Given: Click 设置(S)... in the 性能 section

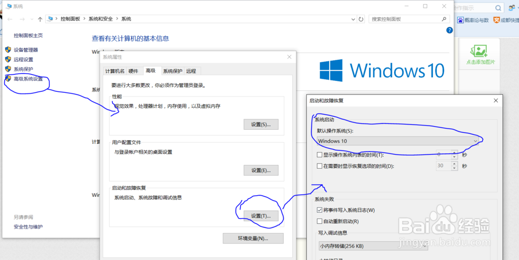Looking at the screenshot, I should (x=261, y=125).
